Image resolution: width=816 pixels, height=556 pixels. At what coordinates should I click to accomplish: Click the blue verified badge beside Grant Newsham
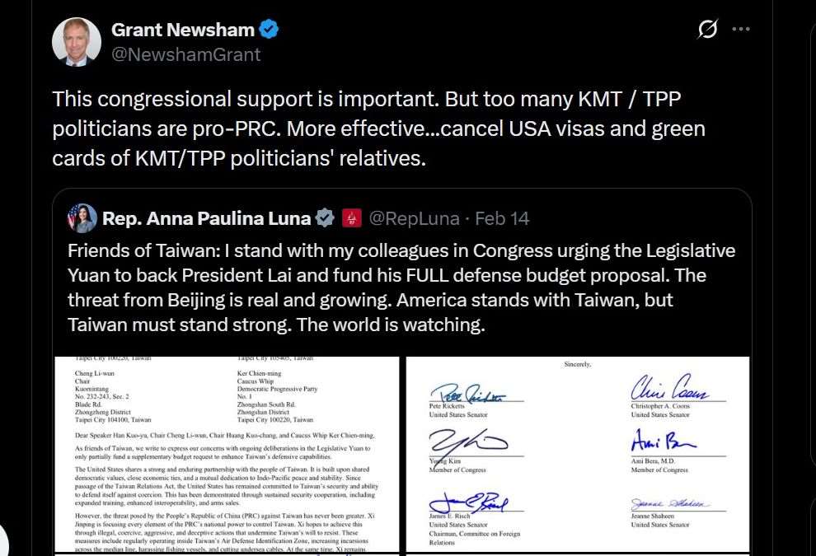coord(270,30)
